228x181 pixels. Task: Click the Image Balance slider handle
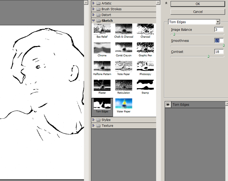(174, 34)
